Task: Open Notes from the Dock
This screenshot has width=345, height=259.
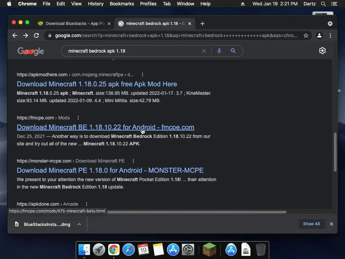Action: (x=158, y=250)
